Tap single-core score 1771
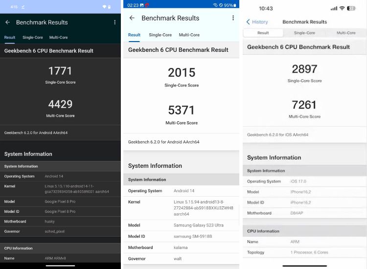 tap(60, 71)
